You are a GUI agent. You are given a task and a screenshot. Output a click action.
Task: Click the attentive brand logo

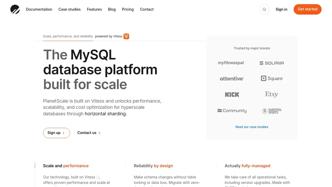click(232, 78)
